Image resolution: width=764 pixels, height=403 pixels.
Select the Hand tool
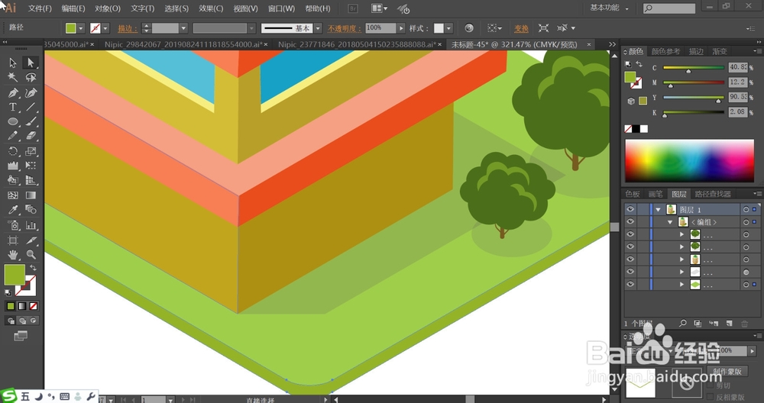tap(13, 255)
